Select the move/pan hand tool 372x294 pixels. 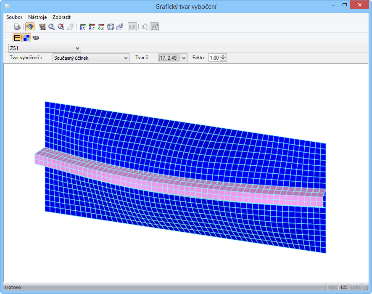[x=42, y=26]
